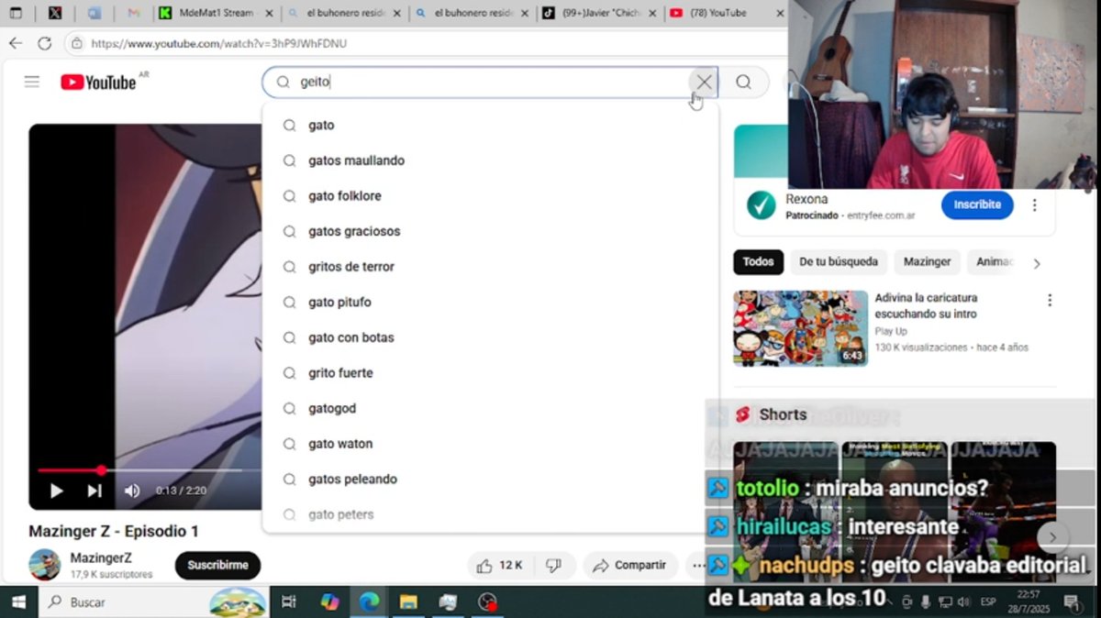Choose the 'gato folklore' suggestion
The width and height of the screenshot is (1101, 618).
tap(491, 196)
